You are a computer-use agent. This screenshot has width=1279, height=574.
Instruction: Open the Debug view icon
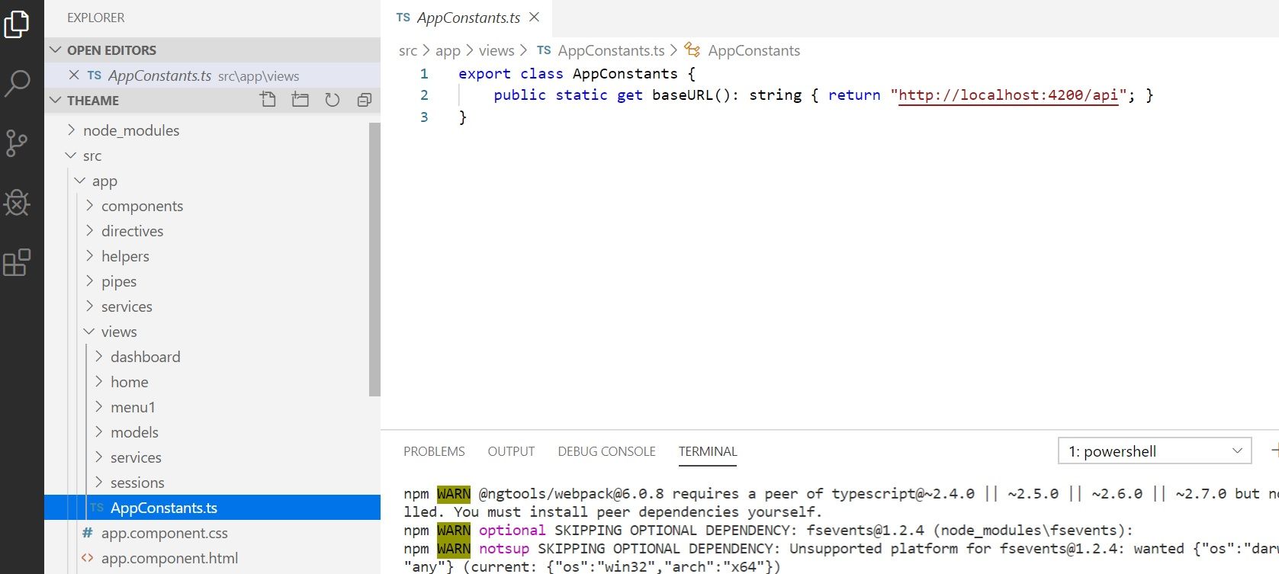tap(17, 203)
